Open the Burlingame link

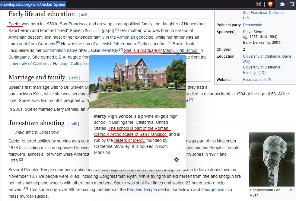(x=19, y=57)
